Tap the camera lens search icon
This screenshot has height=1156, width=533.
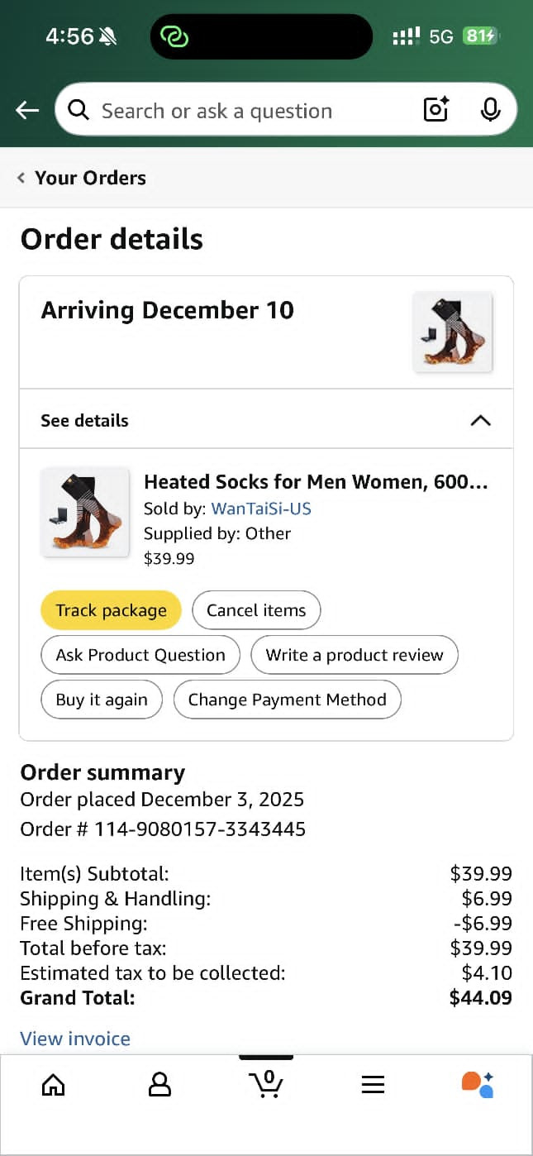click(x=436, y=109)
